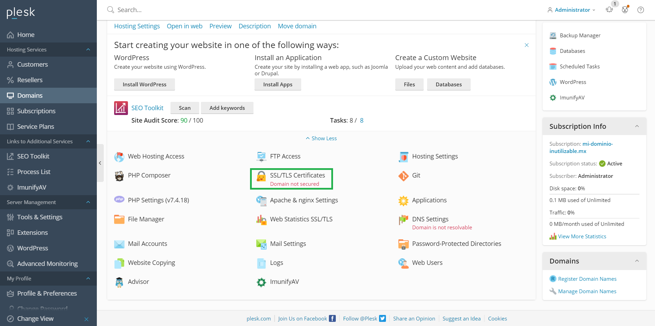Open the Applications gear icon

[x=404, y=201]
